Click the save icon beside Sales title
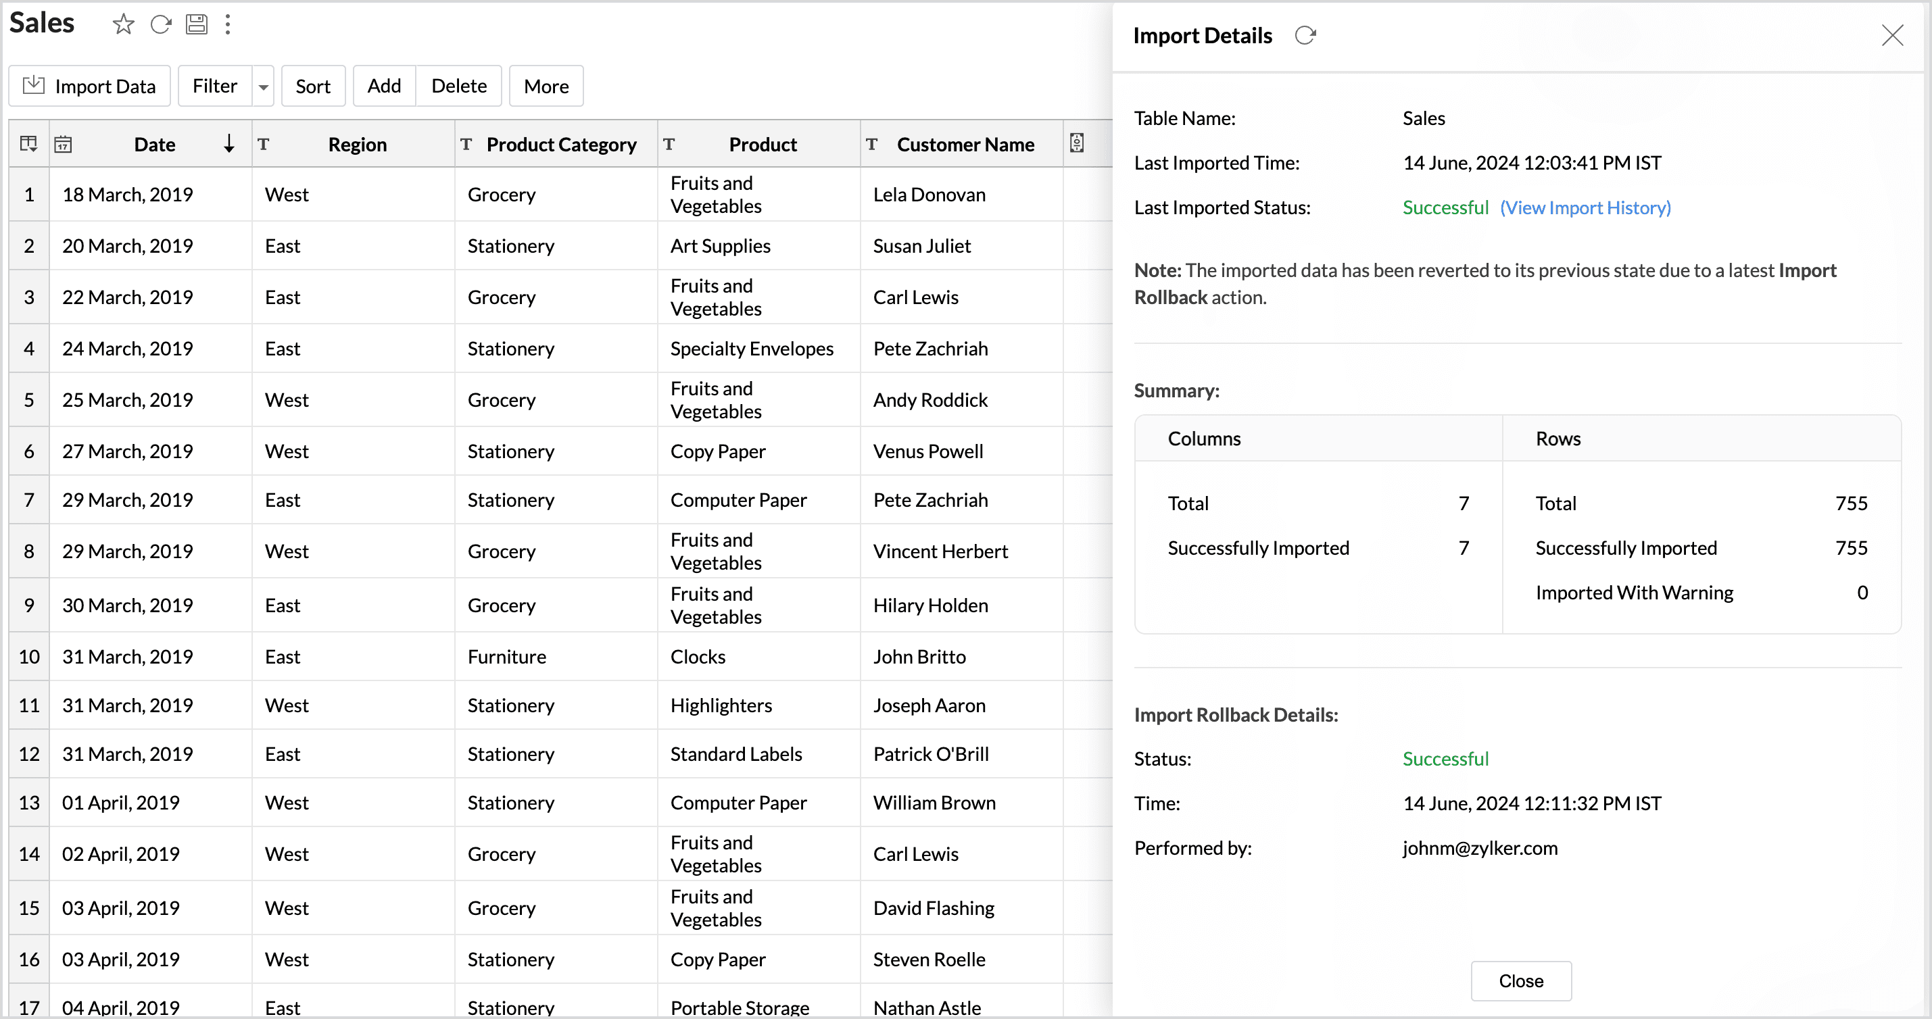Image resolution: width=1932 pixels, height=1019 pixels. [x=197, y=25]
